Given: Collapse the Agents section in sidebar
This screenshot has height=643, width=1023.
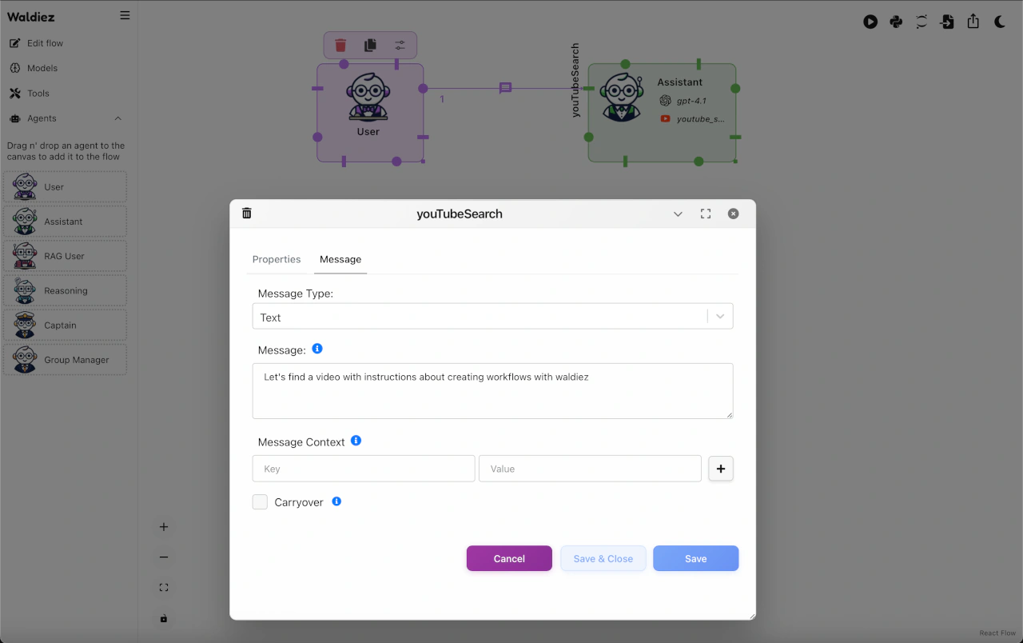Looking at the screenshot, I should pyautogui.click(x=118, y=118).
